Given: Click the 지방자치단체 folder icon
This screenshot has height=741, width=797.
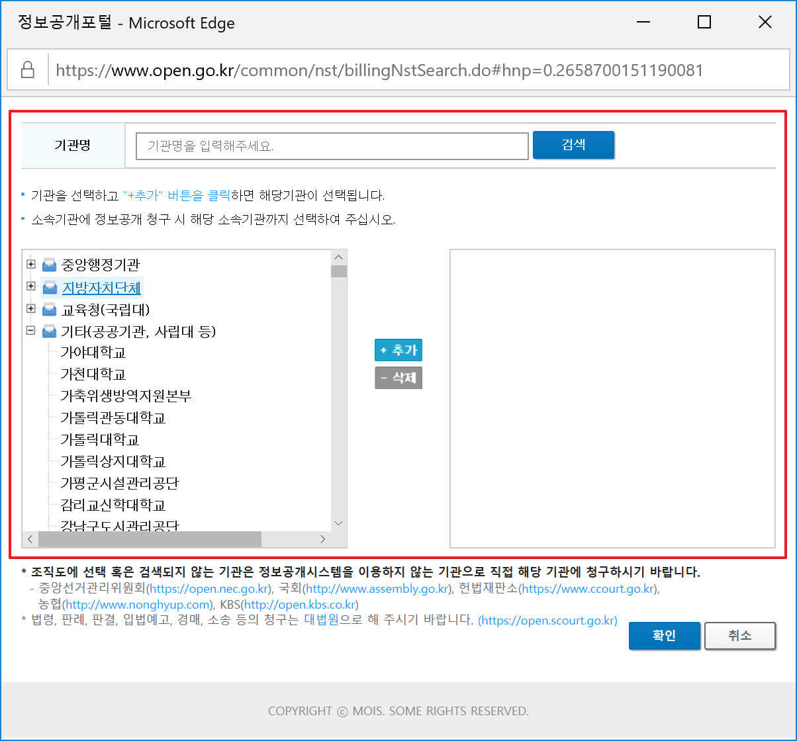Looking at the screenshot, I should 49,288.
